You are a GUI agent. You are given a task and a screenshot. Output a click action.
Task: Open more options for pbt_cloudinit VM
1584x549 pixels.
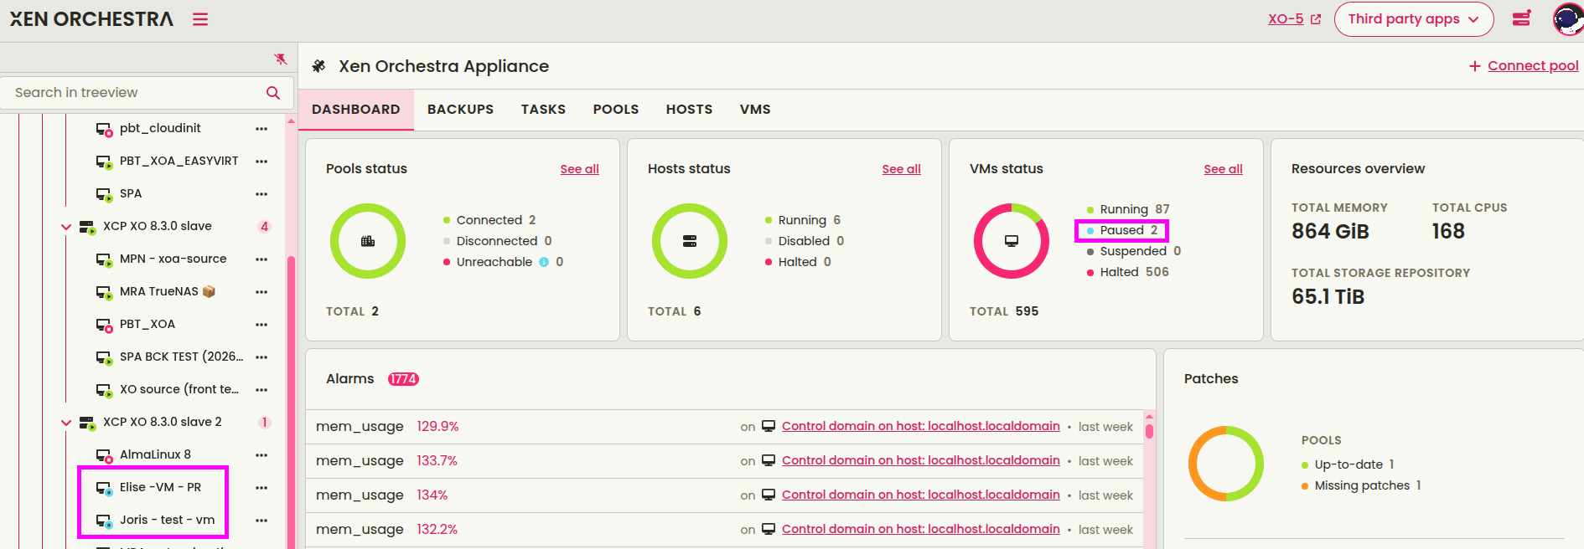[261, 129]
